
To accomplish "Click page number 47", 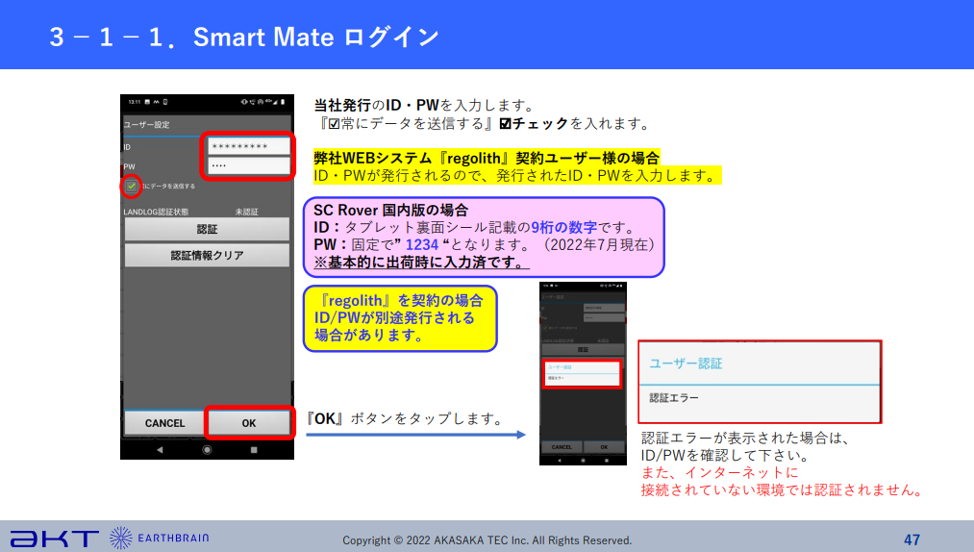I will [912, 539].
